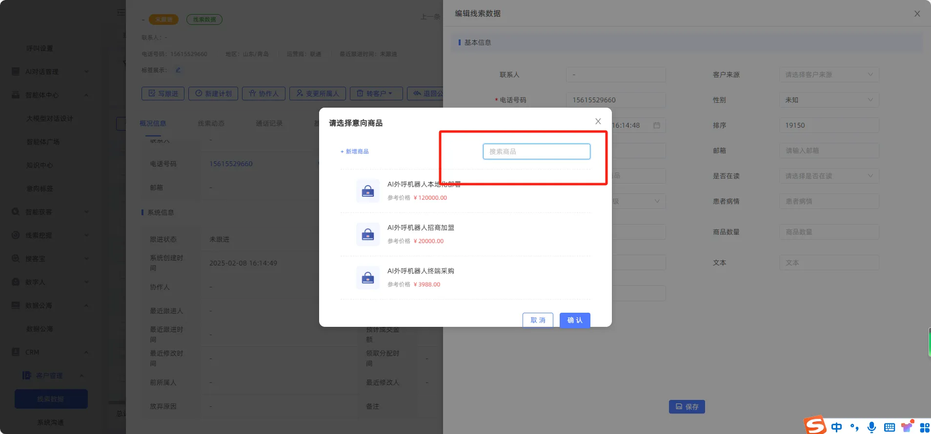Screen dimensions: 931x434
Task: Click the ¥3988.00 reference price
Action: pos(426,284)
